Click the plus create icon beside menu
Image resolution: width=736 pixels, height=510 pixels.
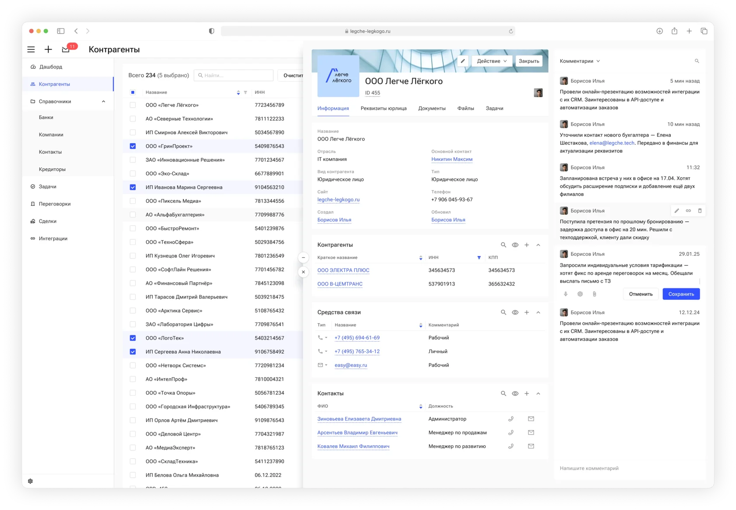point(48,50)
